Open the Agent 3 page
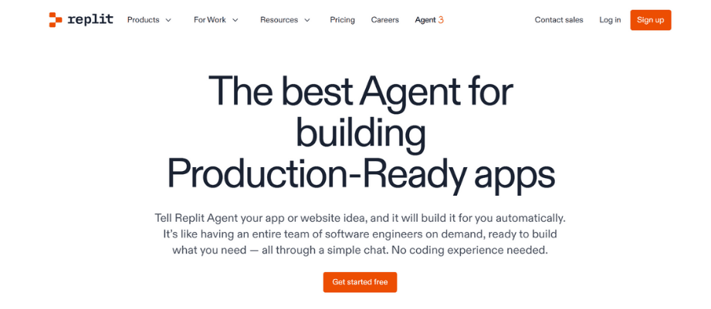The image size is (711, 309). (x=428, y=20)
